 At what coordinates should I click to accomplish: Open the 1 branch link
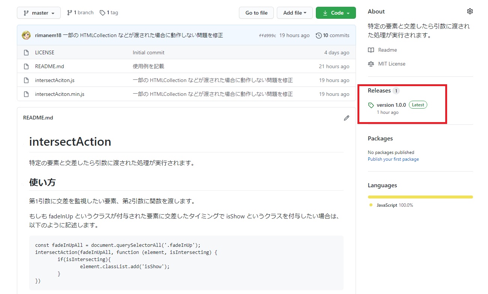pos(80,13)
